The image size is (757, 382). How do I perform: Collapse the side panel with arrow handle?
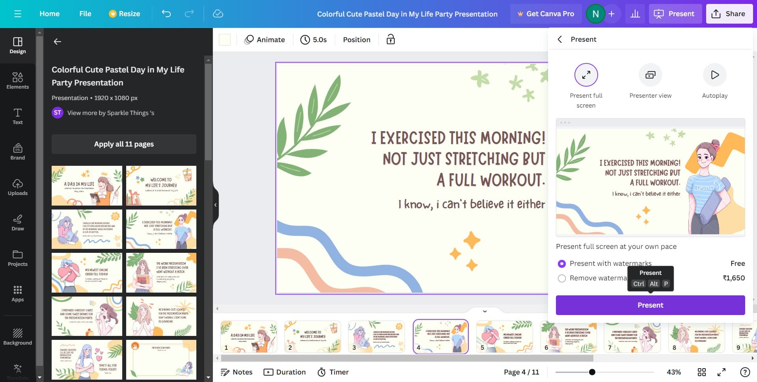[x=215, y=205]
